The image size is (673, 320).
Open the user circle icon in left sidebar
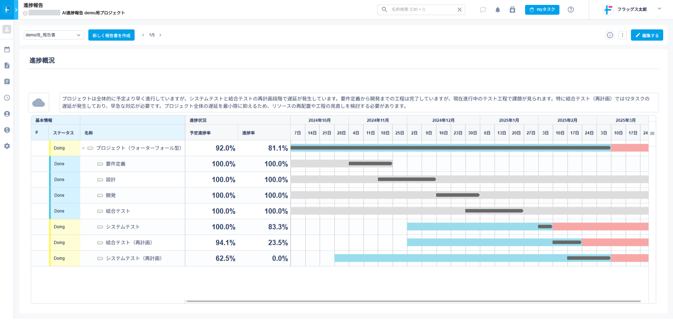pyautogui.click(x=7, y=114)
